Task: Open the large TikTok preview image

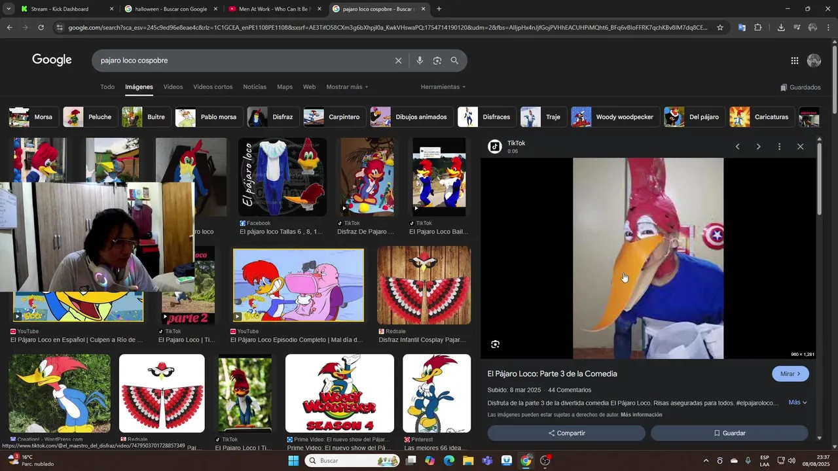Action: click(x=648, y=258)
